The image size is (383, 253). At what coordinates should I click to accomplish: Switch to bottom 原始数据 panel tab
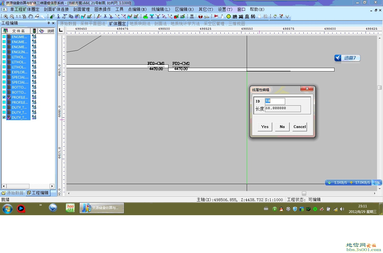coord(13,193)
